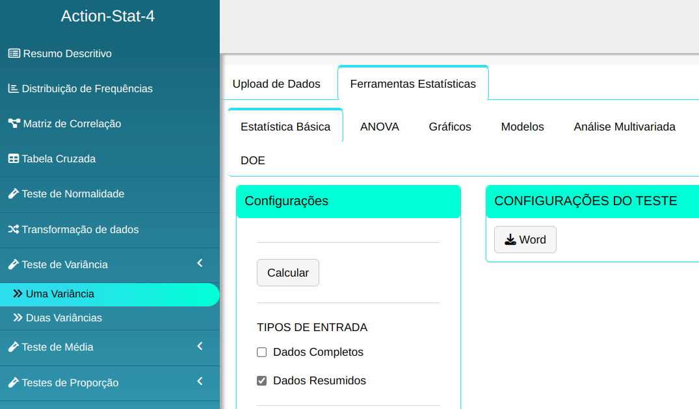Open the Análise Multivariada tab
Viewport: 699px width, 409px height.
point(624,127)
